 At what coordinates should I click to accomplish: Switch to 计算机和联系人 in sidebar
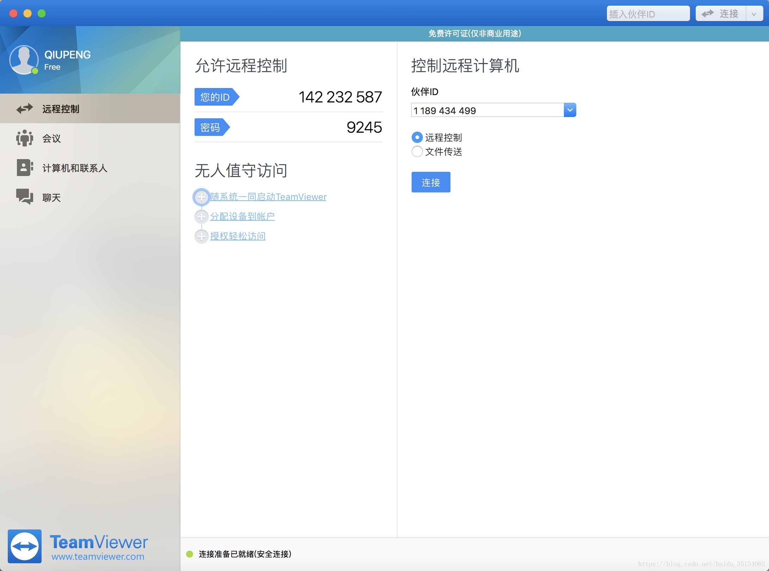[75, 168]
